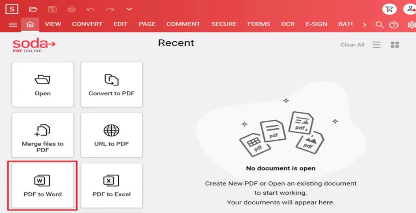Viewport: 416px width, 213px height.
Task: Undo the last action with undo arrow
Action: tap(91, 9)
